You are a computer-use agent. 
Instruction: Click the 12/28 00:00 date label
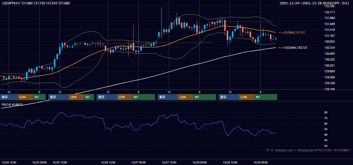[x=199, y=163]
